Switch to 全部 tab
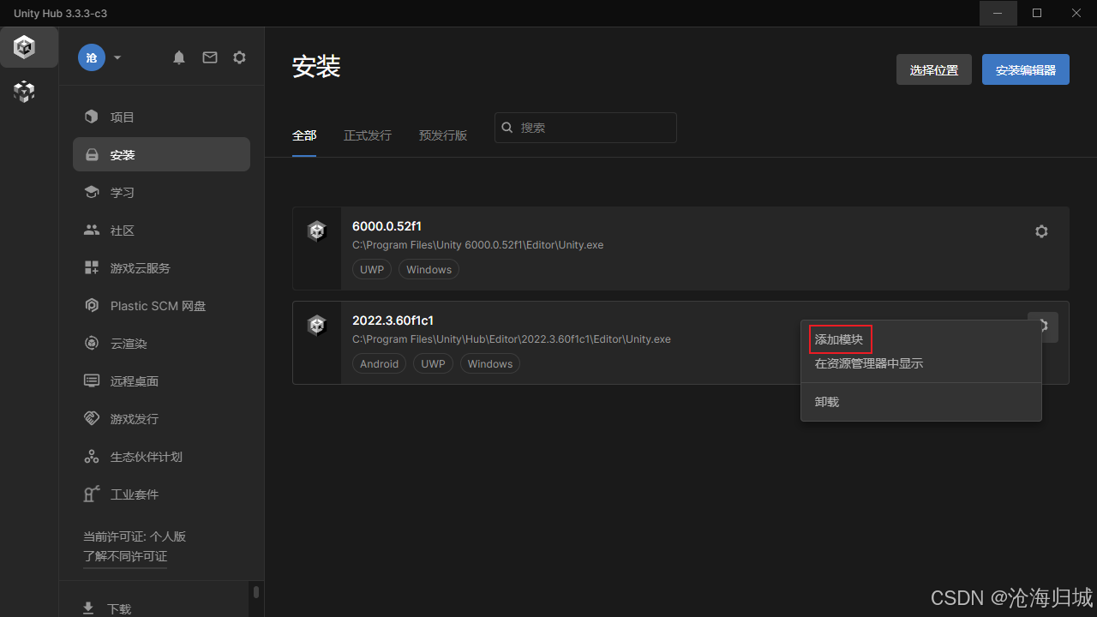The height and width of the screenshot is (617, 1097). pos(304,135)
